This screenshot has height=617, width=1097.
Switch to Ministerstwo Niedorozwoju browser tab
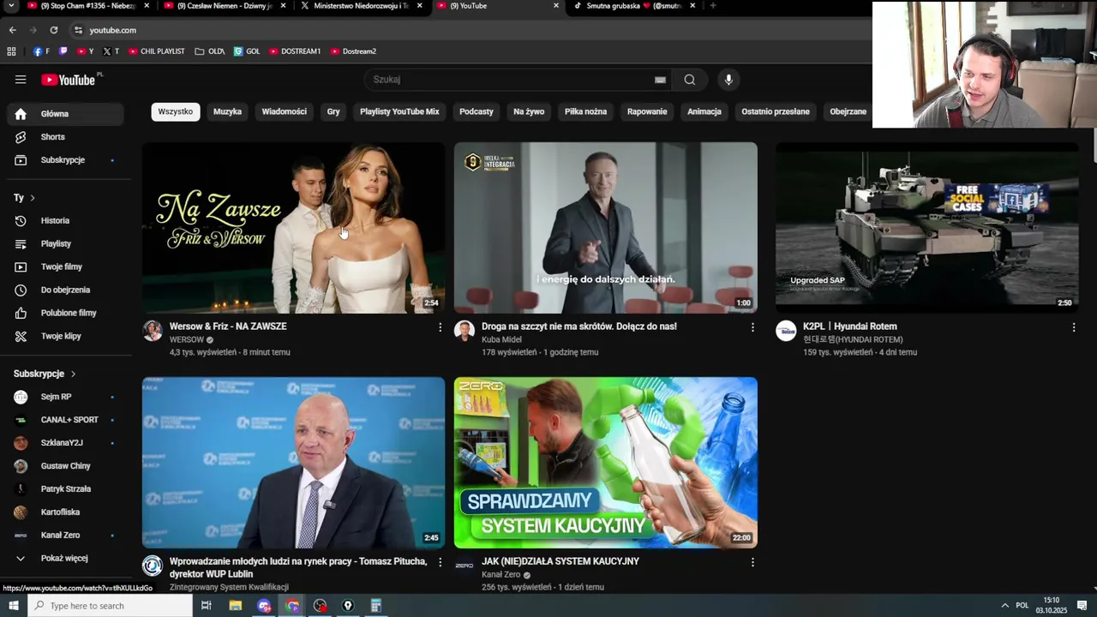360,6
